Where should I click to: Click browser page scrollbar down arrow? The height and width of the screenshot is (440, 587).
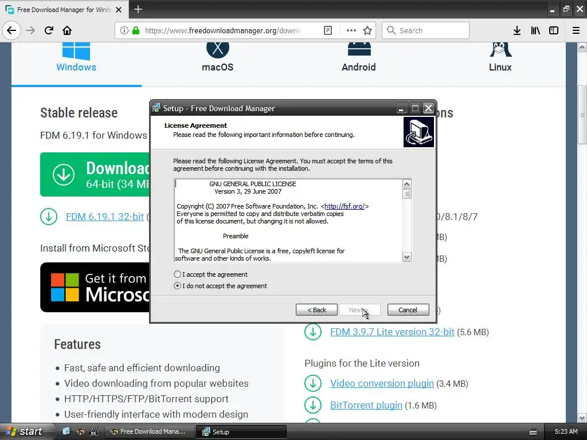582,418
